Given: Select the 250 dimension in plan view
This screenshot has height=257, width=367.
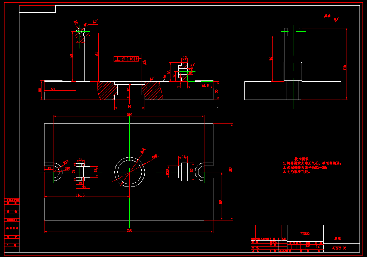Looking at the screenshot, I should 129,115.
